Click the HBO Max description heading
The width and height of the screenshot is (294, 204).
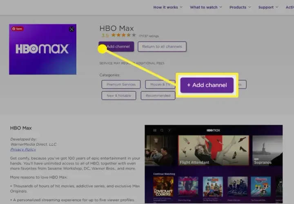click(21, 128)
